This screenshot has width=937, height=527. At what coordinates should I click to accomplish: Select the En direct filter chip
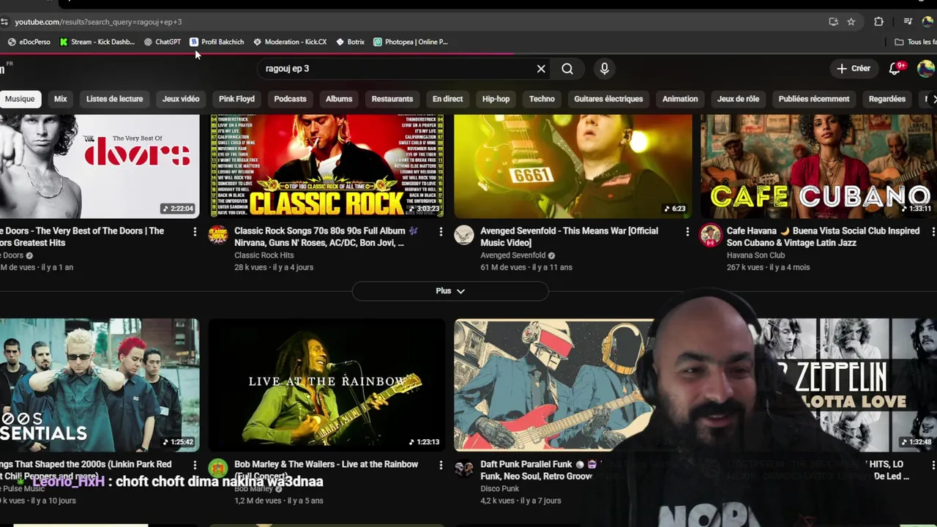point(447,99)
